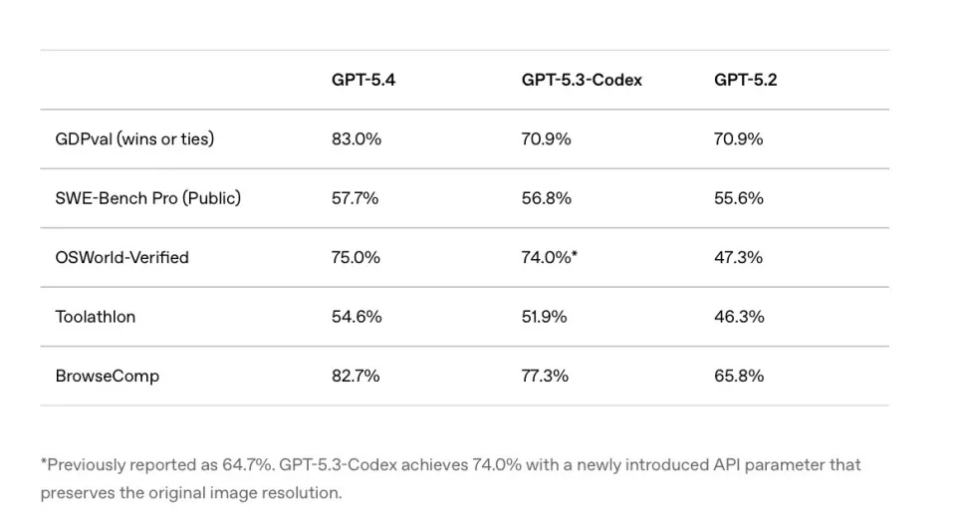Click the 82.7% BrowseComp score
This screenshot has height=528, width=956.
[356, 376]
